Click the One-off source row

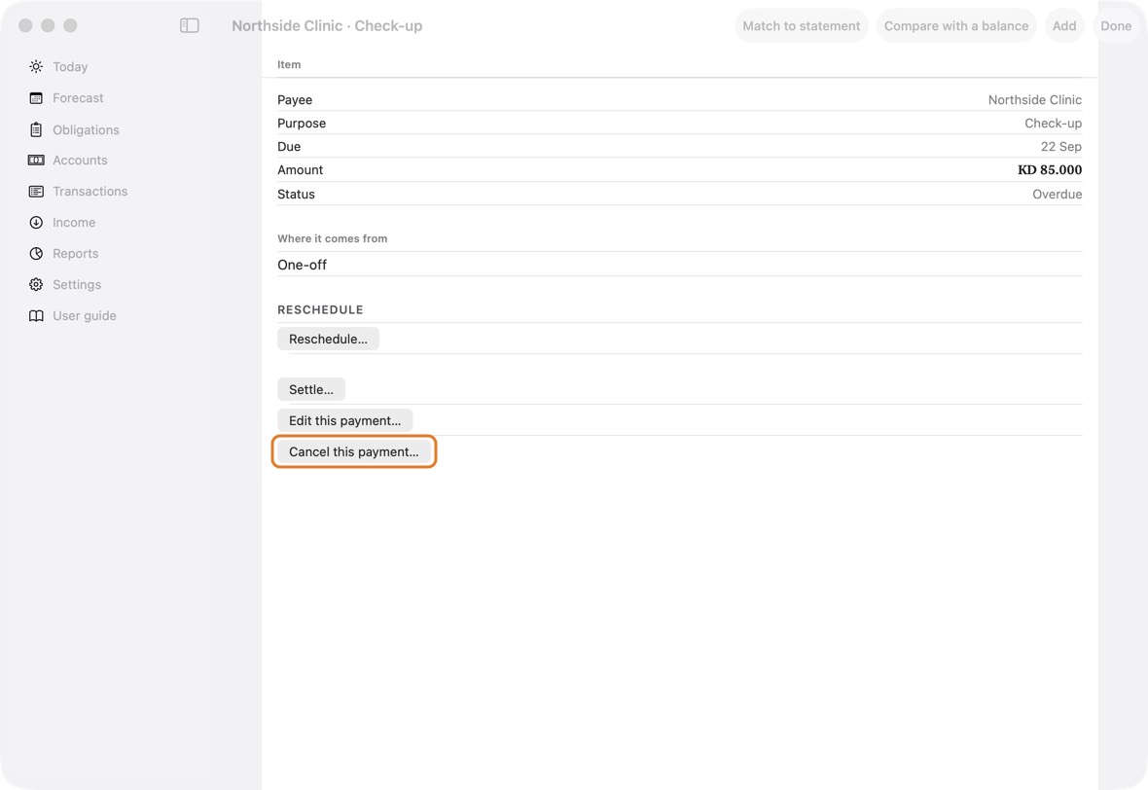[x=679, y=265]
